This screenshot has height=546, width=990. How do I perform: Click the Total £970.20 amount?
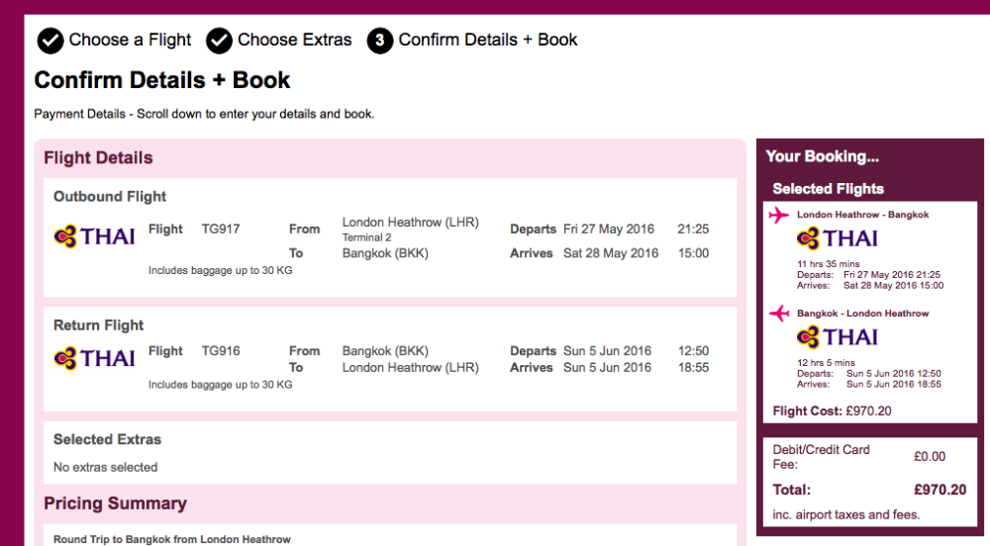940,490
